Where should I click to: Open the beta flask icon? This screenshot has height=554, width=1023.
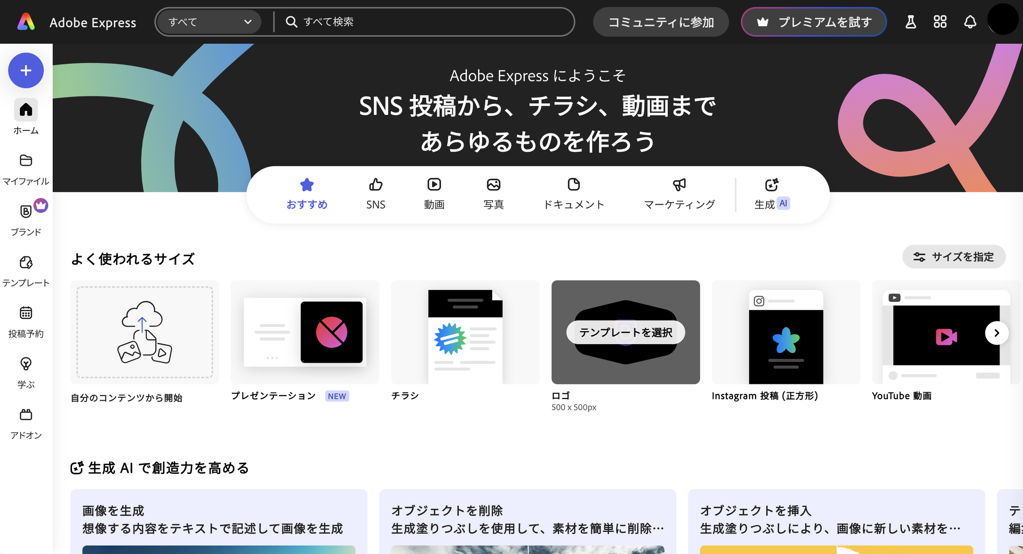(910, 22)
